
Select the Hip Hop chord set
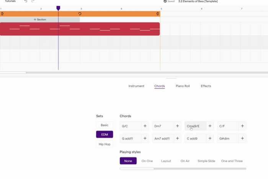105,144
